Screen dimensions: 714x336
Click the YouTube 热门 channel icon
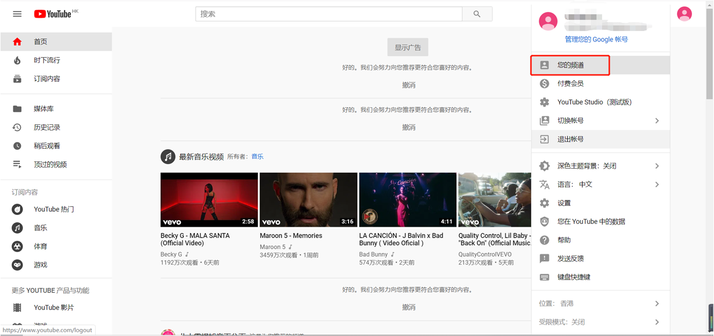click(x=17, y=209)
